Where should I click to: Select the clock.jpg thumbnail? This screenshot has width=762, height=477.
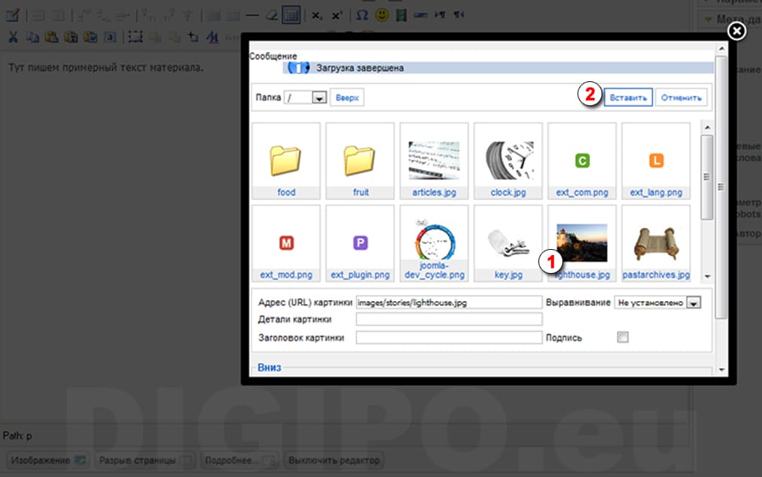click(x=508, y=160)
